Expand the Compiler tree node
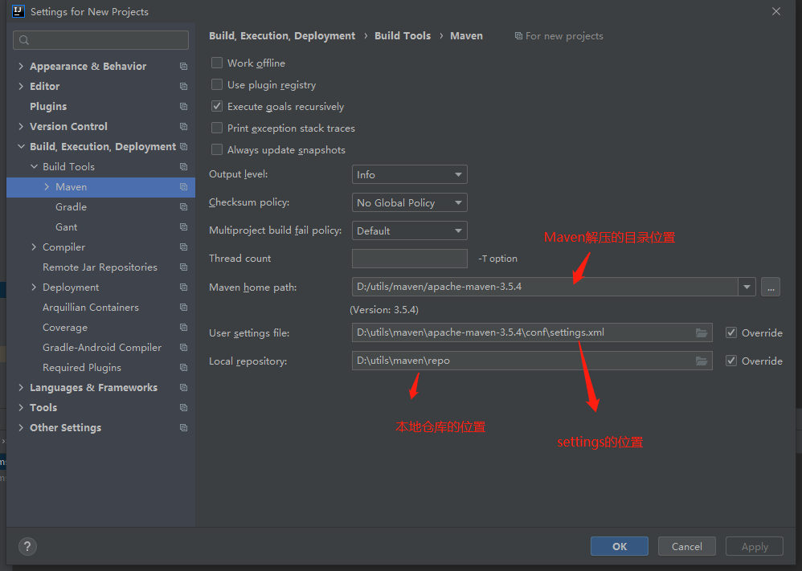 point(35,247)
